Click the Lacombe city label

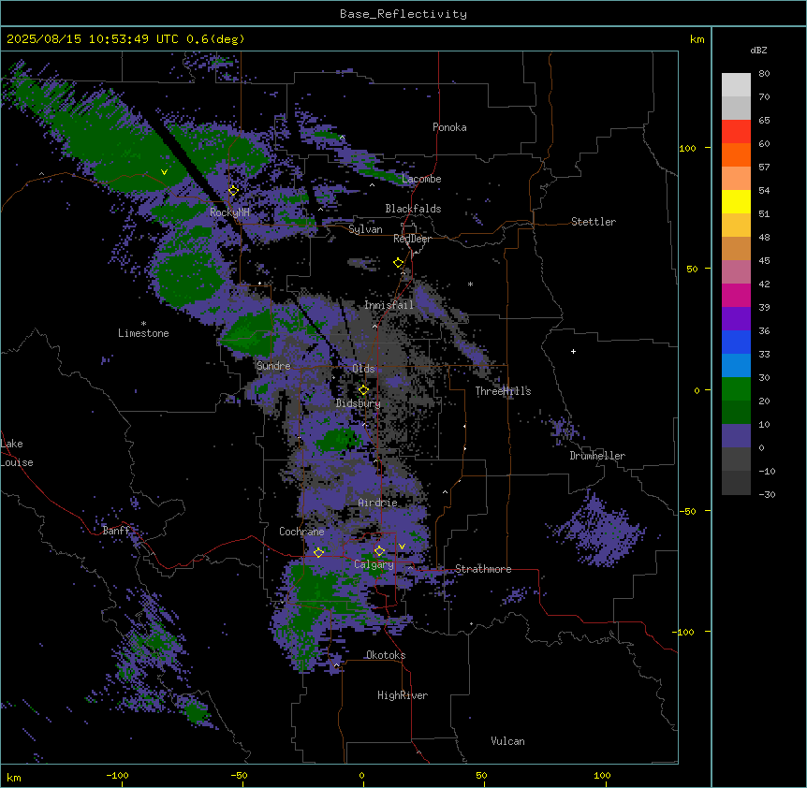pos(421,179)
